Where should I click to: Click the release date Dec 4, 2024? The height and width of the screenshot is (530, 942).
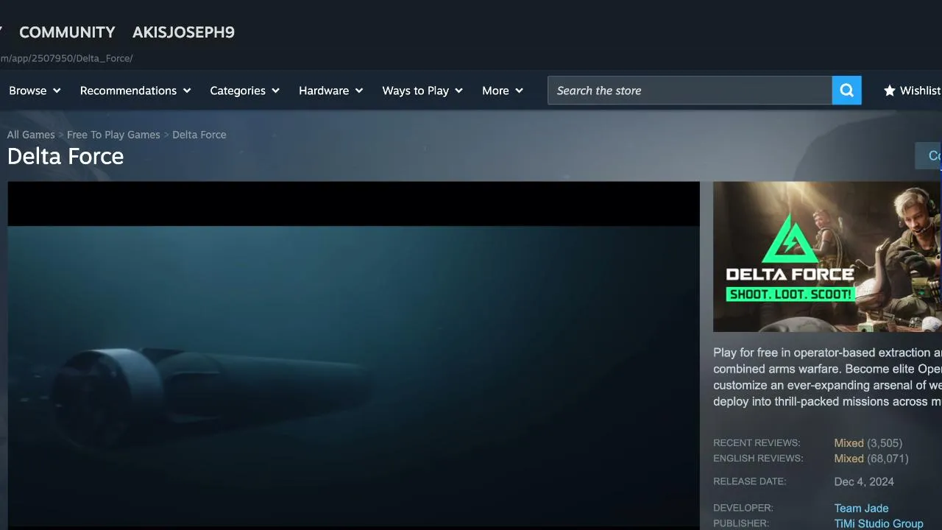[864, 482]
